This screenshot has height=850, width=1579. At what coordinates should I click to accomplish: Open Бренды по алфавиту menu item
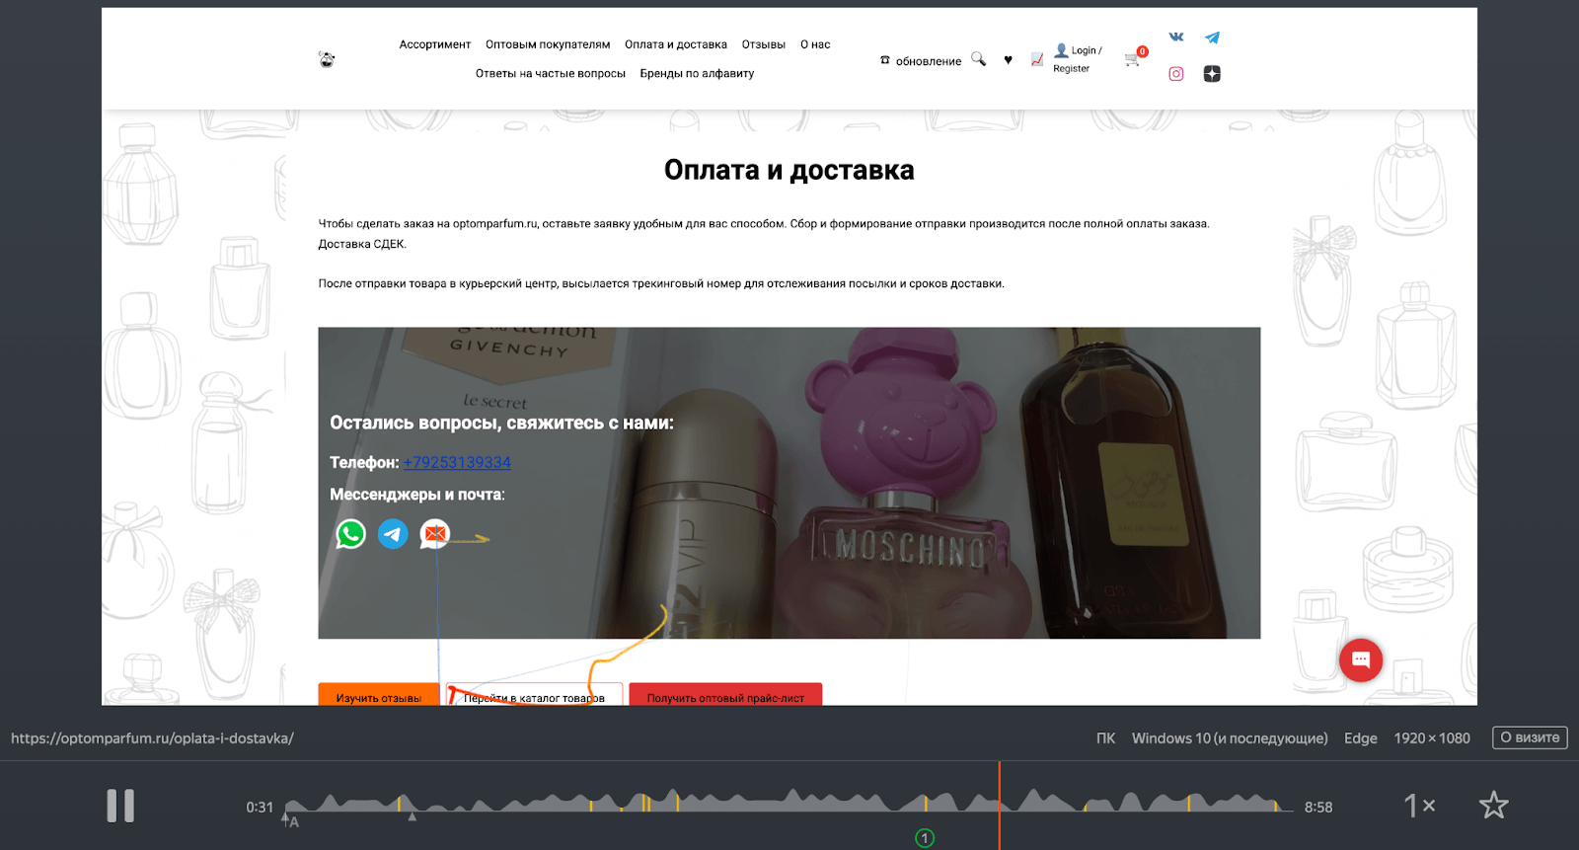(x=697, y=73)
